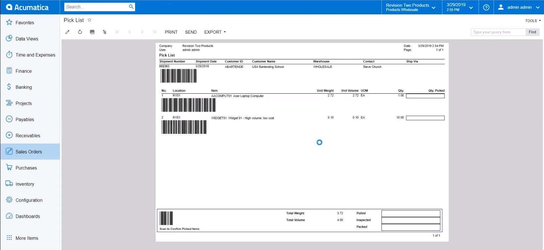The image size is (544, 250).
Task: Open the Configuration workspace
Action: 30,200
